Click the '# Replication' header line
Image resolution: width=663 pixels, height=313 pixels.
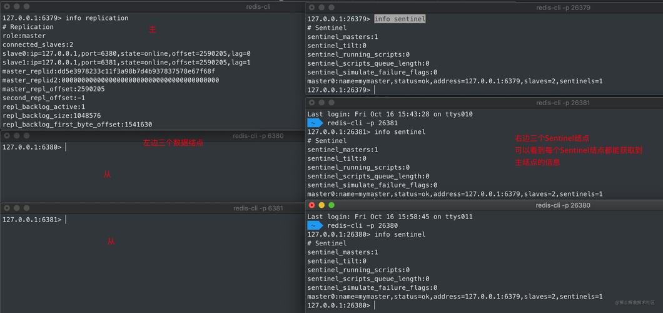[x=28, y=27]
